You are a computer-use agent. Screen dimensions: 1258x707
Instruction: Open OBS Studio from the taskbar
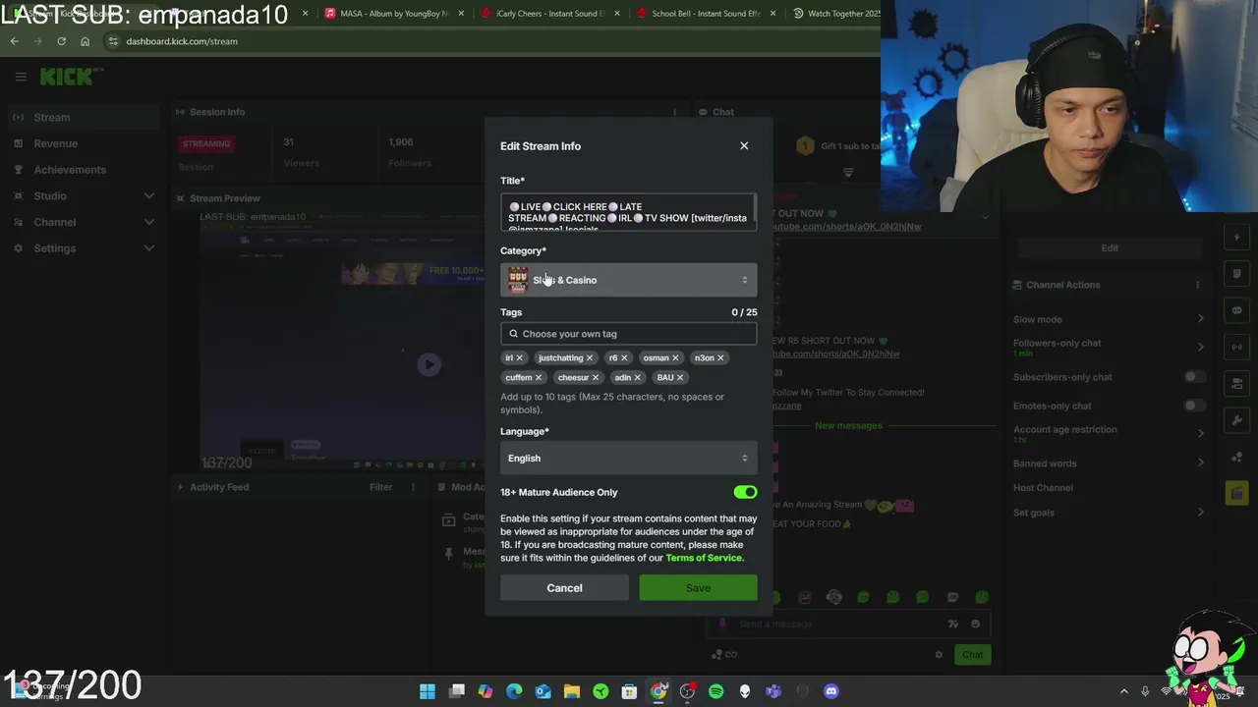click(x=687, y=691)
